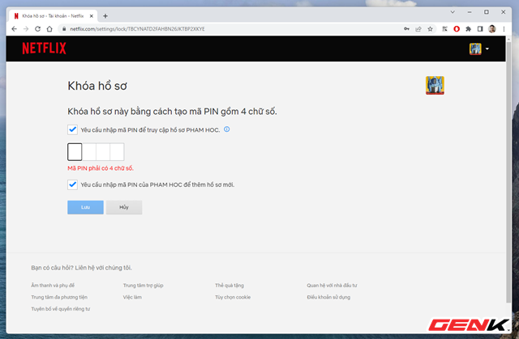Go back to the previous page
The image size is (519, 339).
14,29
